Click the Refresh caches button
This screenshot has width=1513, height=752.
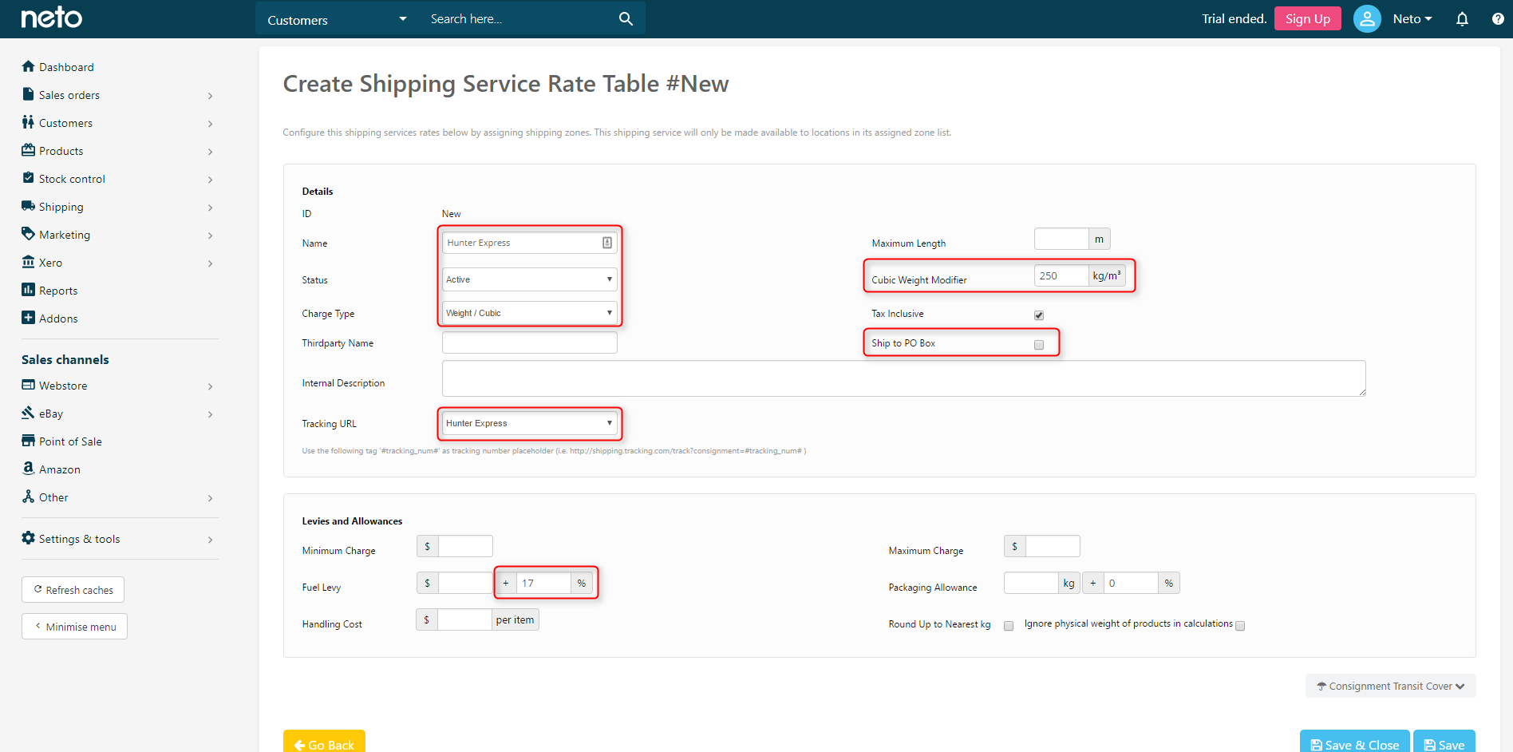point(73,590)
